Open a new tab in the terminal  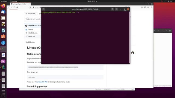click(44, 9)
